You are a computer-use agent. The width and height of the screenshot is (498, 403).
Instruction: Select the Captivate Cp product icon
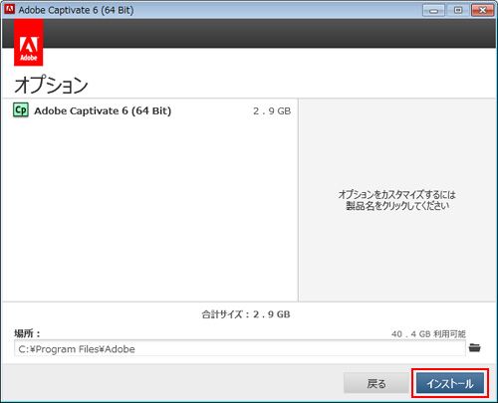(x=21, y=110)
